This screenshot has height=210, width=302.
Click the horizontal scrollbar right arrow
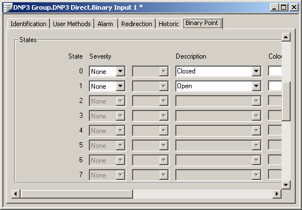(277, 193)
